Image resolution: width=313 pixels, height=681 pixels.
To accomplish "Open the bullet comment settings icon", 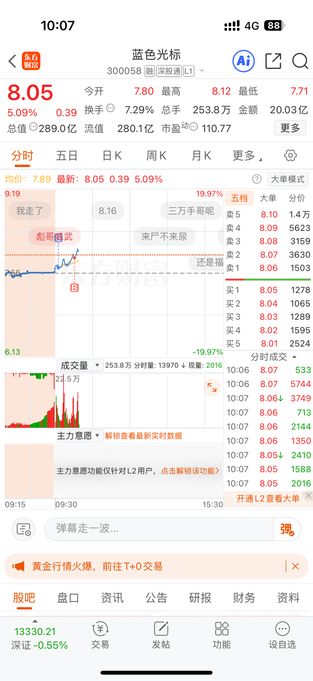I will pos(24,529).
